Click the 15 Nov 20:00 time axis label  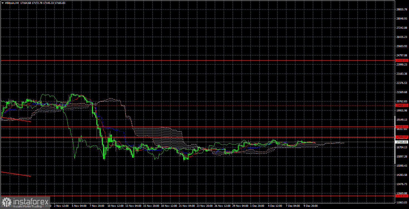(151, 206)
